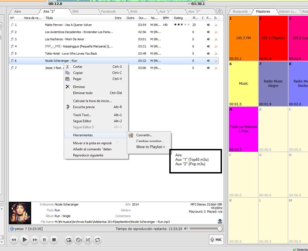Click the download icon in track info panel
The height and width of the screenshot is (251, 308).
click(x=220, y=221)
